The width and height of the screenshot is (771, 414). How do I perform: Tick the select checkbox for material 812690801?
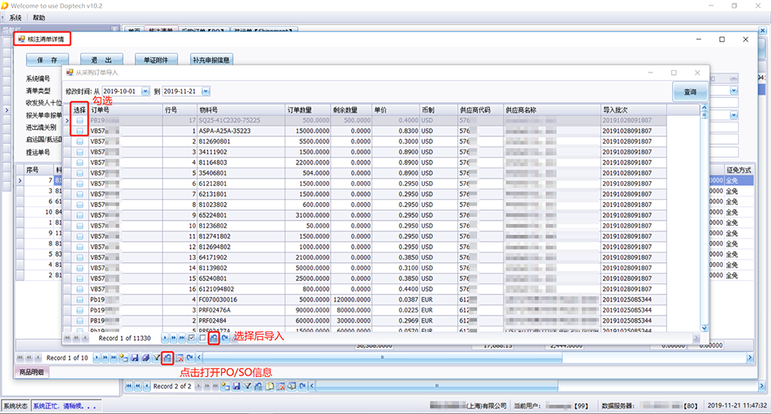(79, 141)
